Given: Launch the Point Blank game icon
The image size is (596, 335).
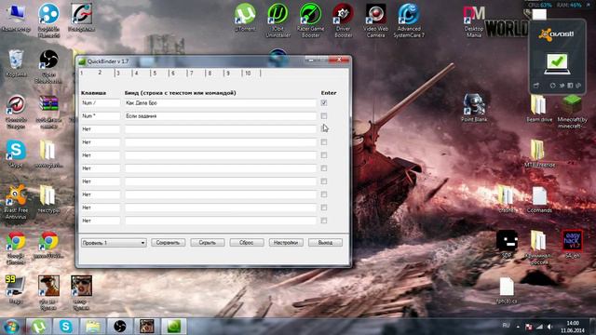Looking at the screenshot, I should (x=474, y=107).
